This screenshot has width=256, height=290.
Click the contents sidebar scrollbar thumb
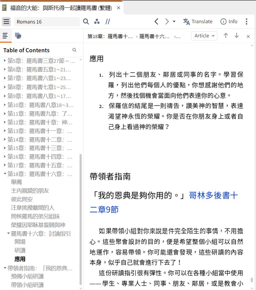coord(80,219)
